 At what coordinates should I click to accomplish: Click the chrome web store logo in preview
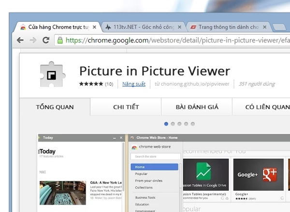(x=134, y=147)
